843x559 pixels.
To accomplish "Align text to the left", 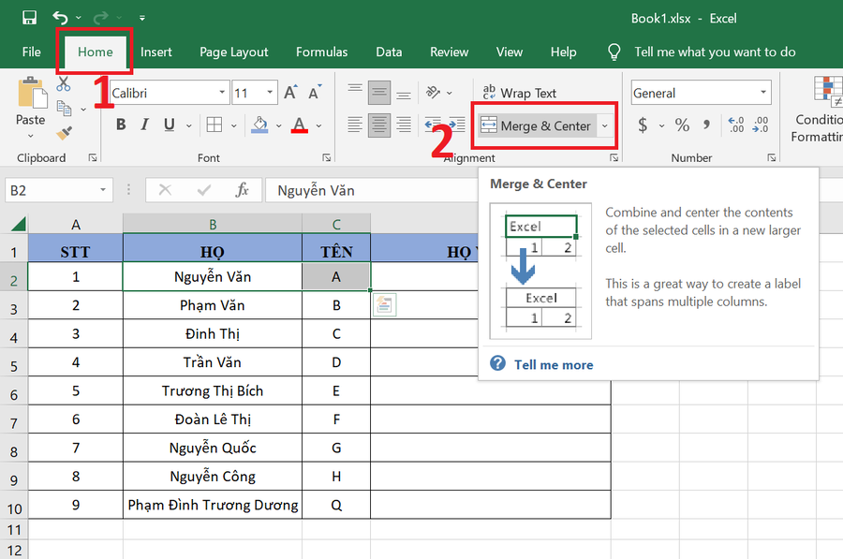I will click(355, 125).
